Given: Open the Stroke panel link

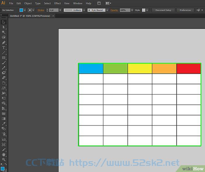Looking at the screenshot, I should tap(41, 10).
